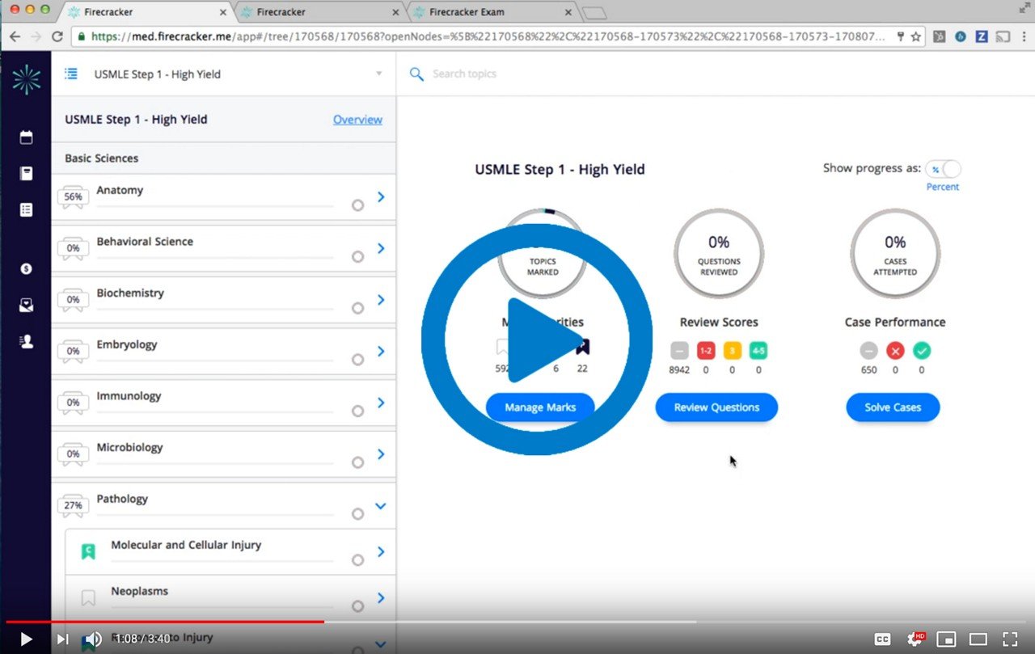Image resolution: width=1035 pixels, height=654 pixels.
Task: Collapse the Pathology section chevron
Action: (x=381, y=506)
